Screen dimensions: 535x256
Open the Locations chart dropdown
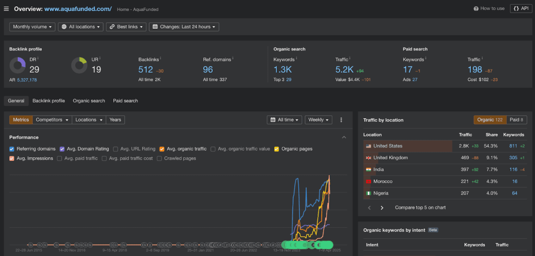click(89, 120)
